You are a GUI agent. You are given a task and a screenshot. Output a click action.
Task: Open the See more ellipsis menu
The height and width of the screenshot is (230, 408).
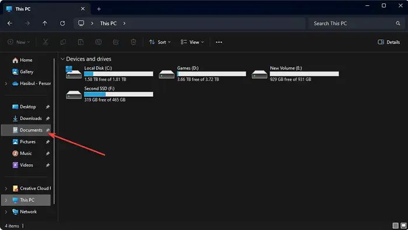tap(219, 42)
